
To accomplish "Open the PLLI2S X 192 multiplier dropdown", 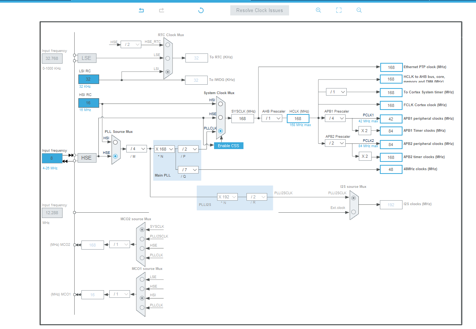I will pyautogui.click(x=227, y=196).
